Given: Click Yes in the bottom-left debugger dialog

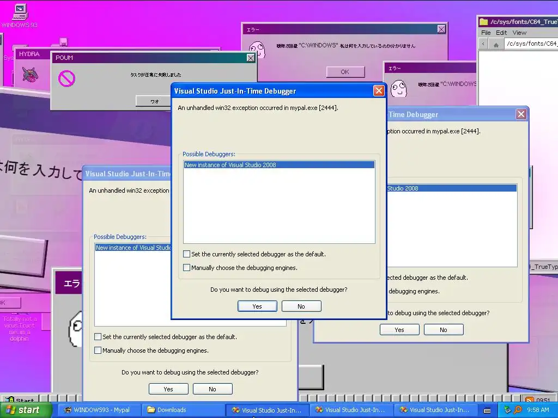Looking at the screenshot, I should pyautogui.click(x=168, y=389).
